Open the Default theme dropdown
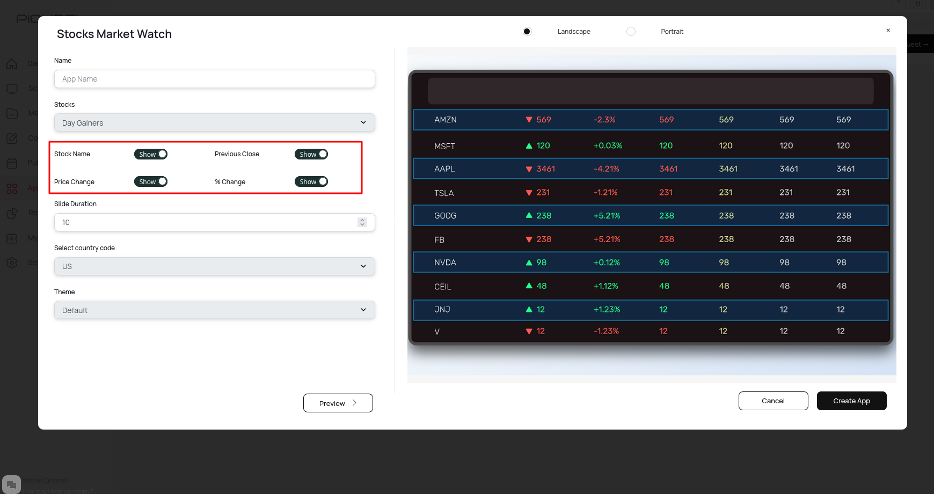This screenshot has width=934, height=494. pyautogui.click(x=214, y=310)
